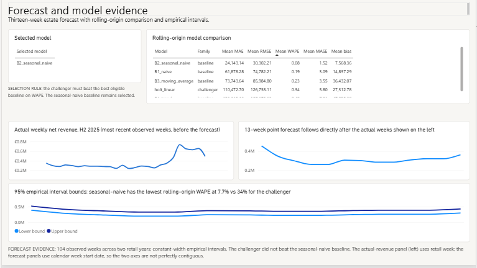Click the 74,782.21 RMSE cell

tap(262, 72)
